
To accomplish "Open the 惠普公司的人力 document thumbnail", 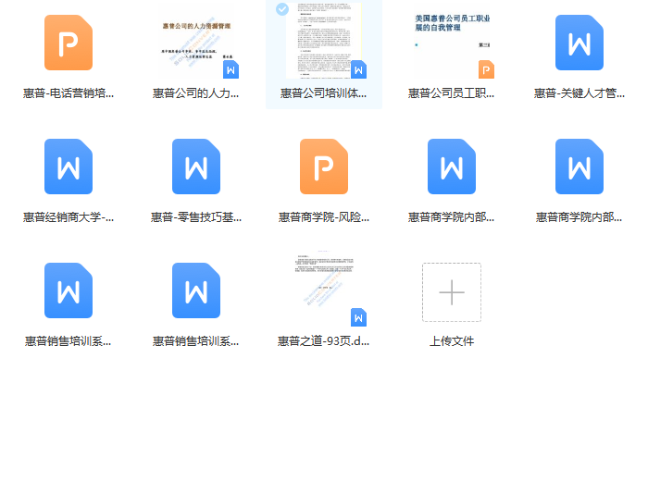I will (x=196, y=43).
